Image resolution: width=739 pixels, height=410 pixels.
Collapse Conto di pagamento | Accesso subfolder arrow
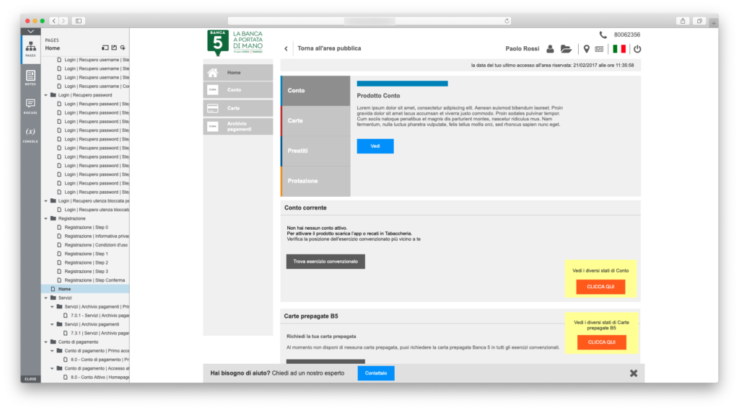tap(52, 369)
